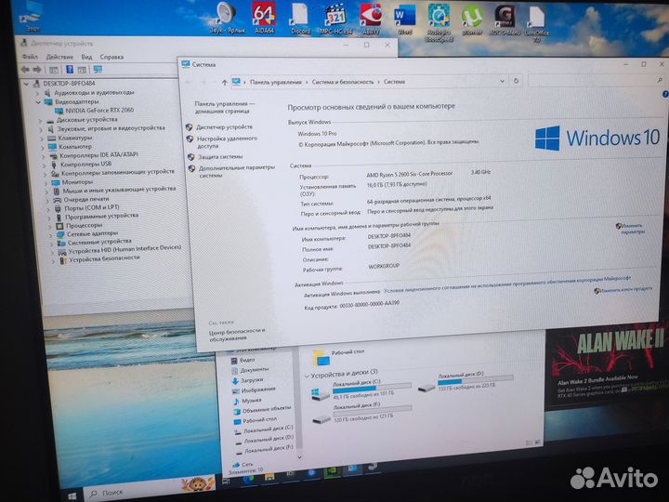Open the Справка menu in Device Manager
The height and width of the screenshot is (502, 669).
click(x=111, y=57)
